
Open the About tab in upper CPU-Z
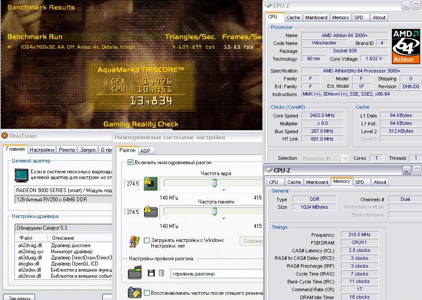point(379,17)
